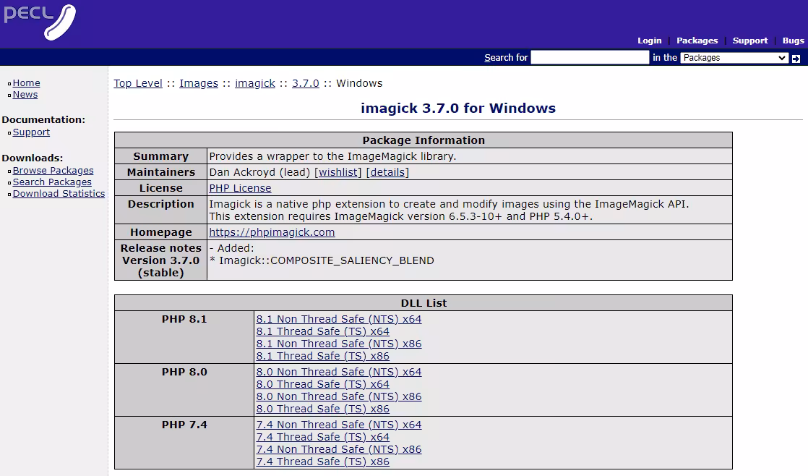
Task: Click the 'Search for' label
Action: click(506, 58)
